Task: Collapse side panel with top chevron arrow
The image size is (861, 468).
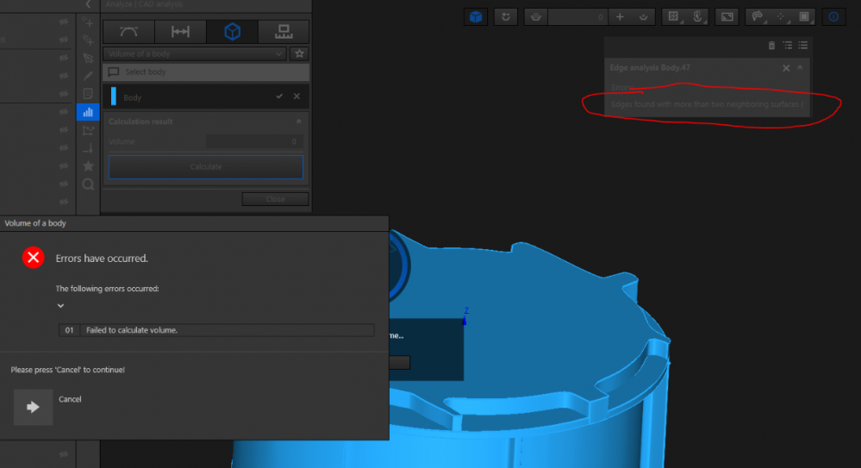Action: (89, 4)
